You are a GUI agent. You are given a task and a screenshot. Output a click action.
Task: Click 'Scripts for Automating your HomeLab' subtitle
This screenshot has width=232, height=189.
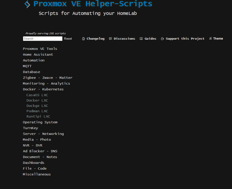point(88,14)
